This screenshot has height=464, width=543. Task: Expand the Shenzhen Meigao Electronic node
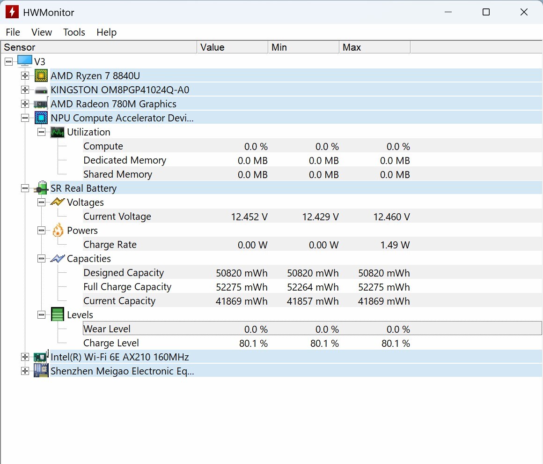(25, 371)
